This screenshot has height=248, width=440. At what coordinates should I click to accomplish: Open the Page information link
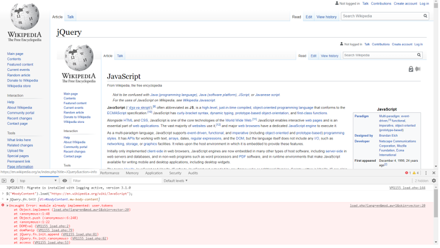tap(20, 167)
